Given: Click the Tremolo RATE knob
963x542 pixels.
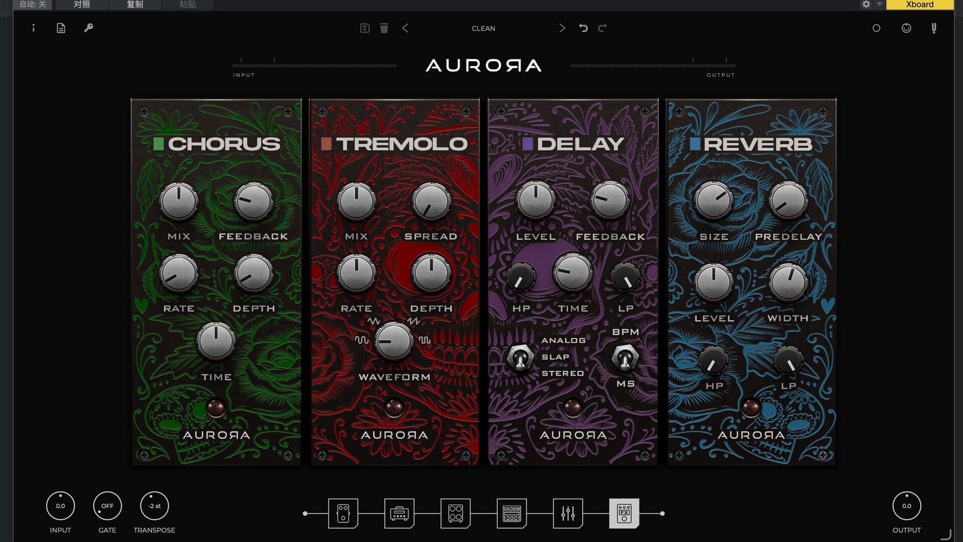Looking at the screenshot, I should [x=356, y=274].
